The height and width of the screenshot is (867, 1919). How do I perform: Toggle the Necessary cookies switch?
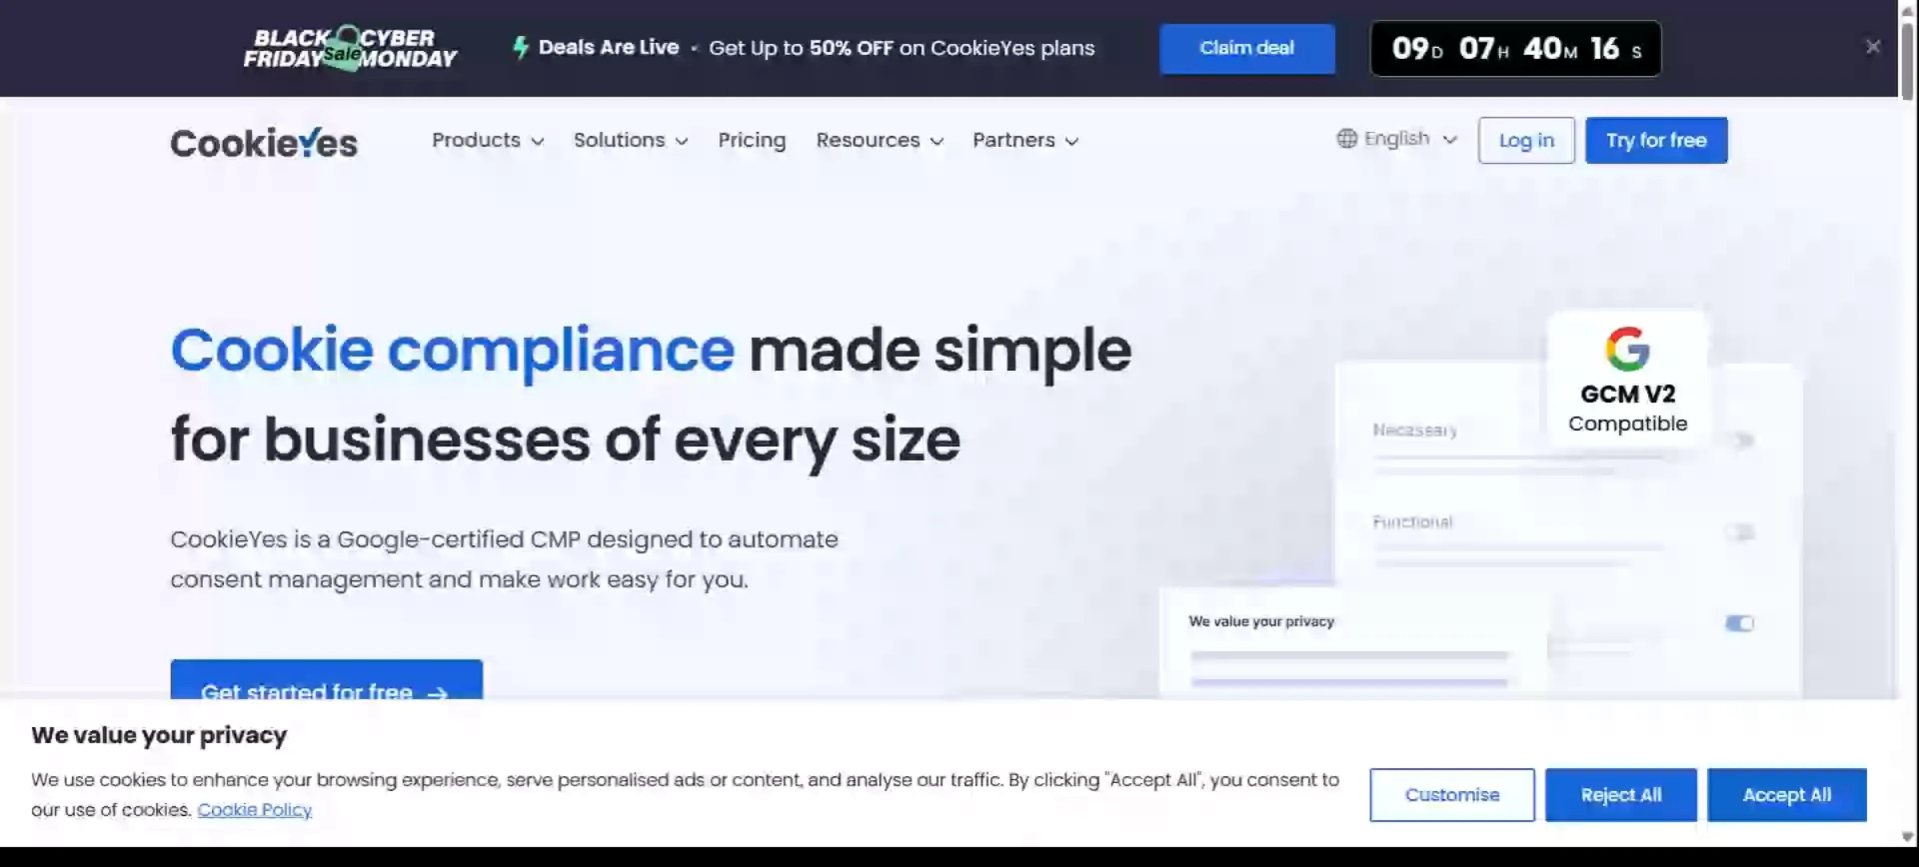[1740, 440]
